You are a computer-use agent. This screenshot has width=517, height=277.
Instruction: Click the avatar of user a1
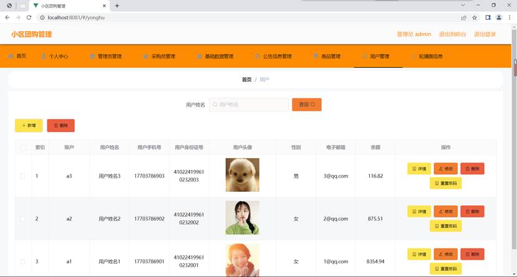(x=243, y=260)
